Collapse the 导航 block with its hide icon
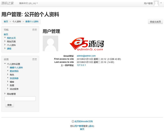164x131 pixels. [x=33, y=30]
